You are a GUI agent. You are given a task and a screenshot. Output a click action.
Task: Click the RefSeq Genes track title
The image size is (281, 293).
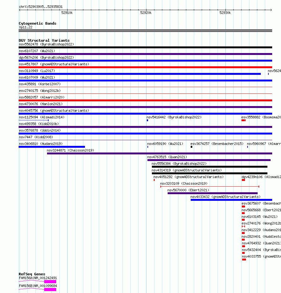(32, 274)
